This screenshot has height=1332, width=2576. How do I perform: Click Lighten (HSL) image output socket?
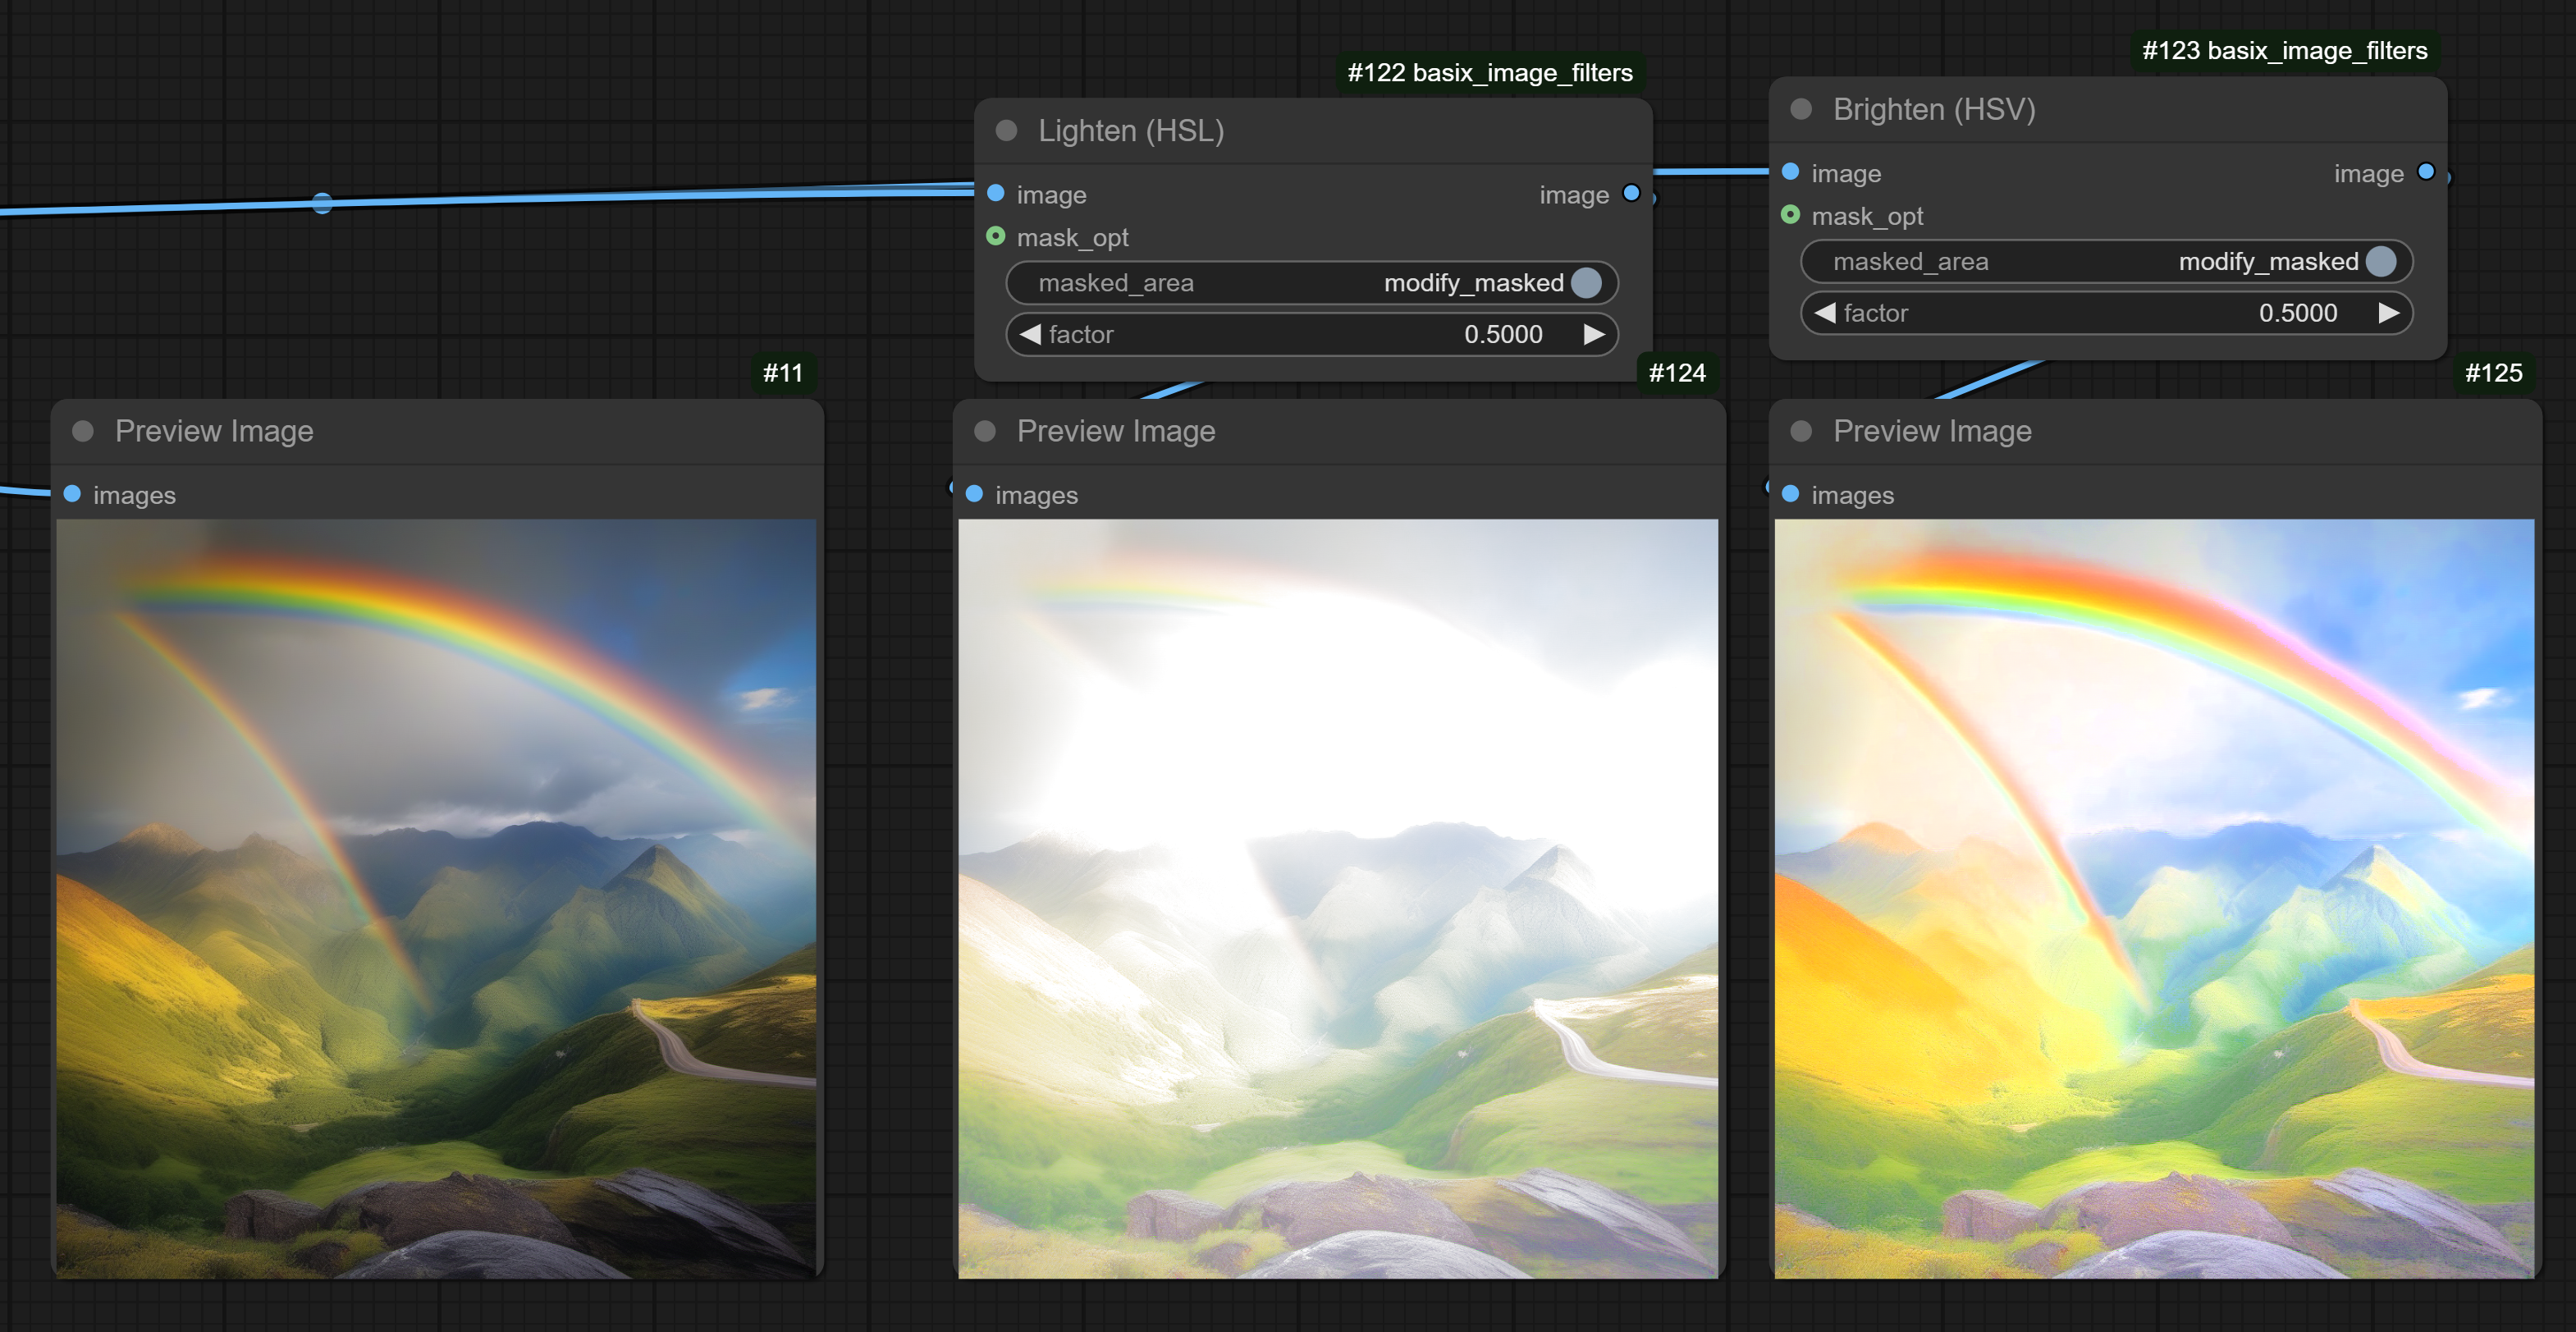[x=1631, y=193]
